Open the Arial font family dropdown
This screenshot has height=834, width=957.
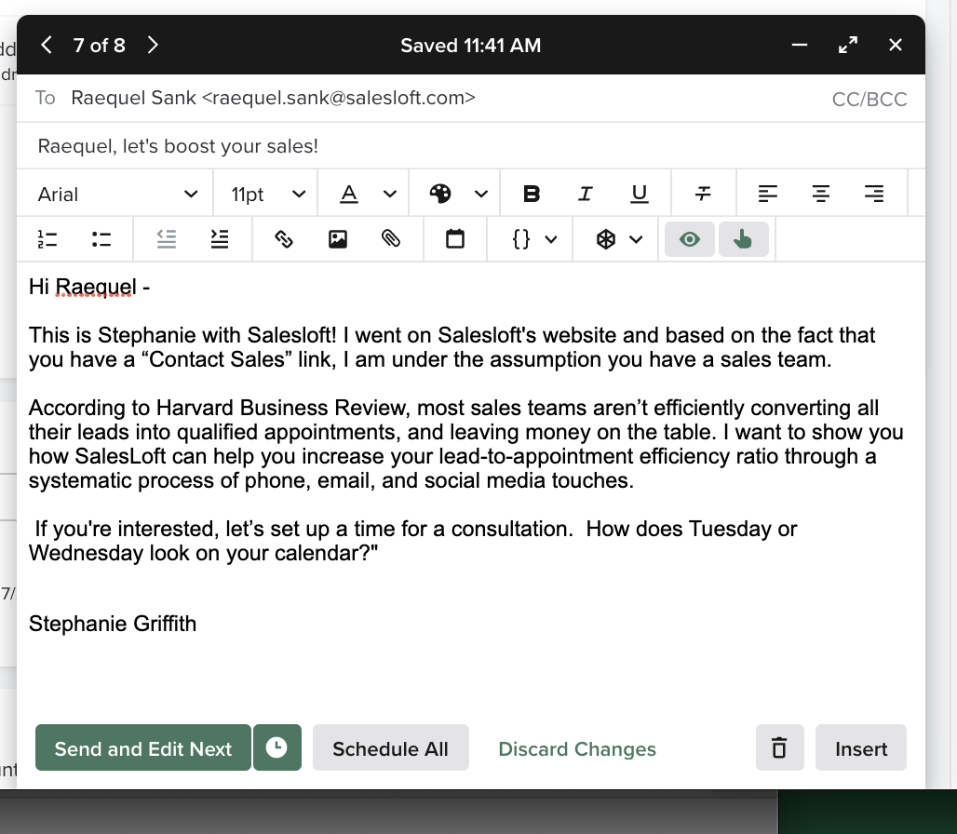[116, 194]
